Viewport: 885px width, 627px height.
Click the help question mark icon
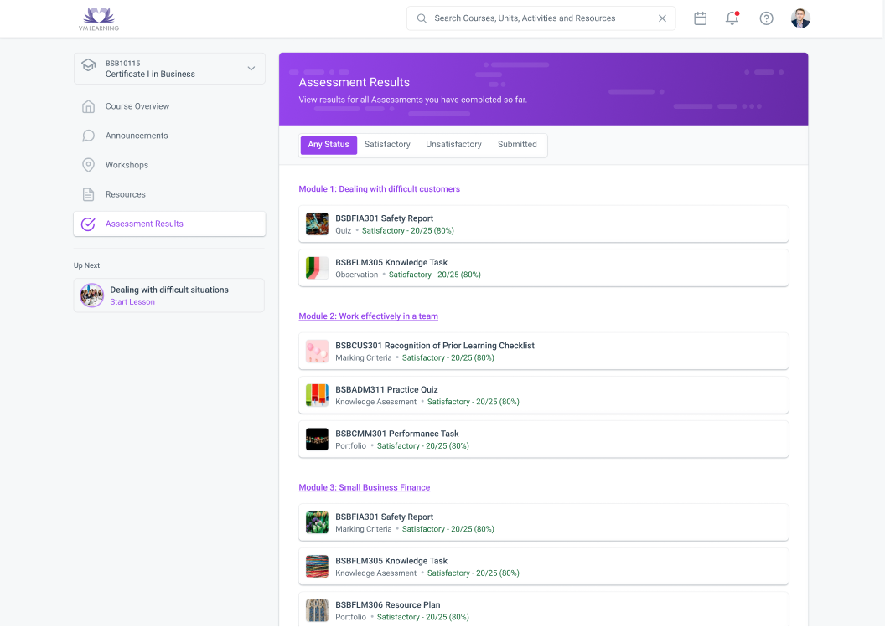(766, 18)
